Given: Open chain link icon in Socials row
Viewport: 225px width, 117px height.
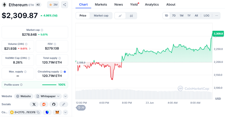Looking at the screenshot, I should click(63, 104).
